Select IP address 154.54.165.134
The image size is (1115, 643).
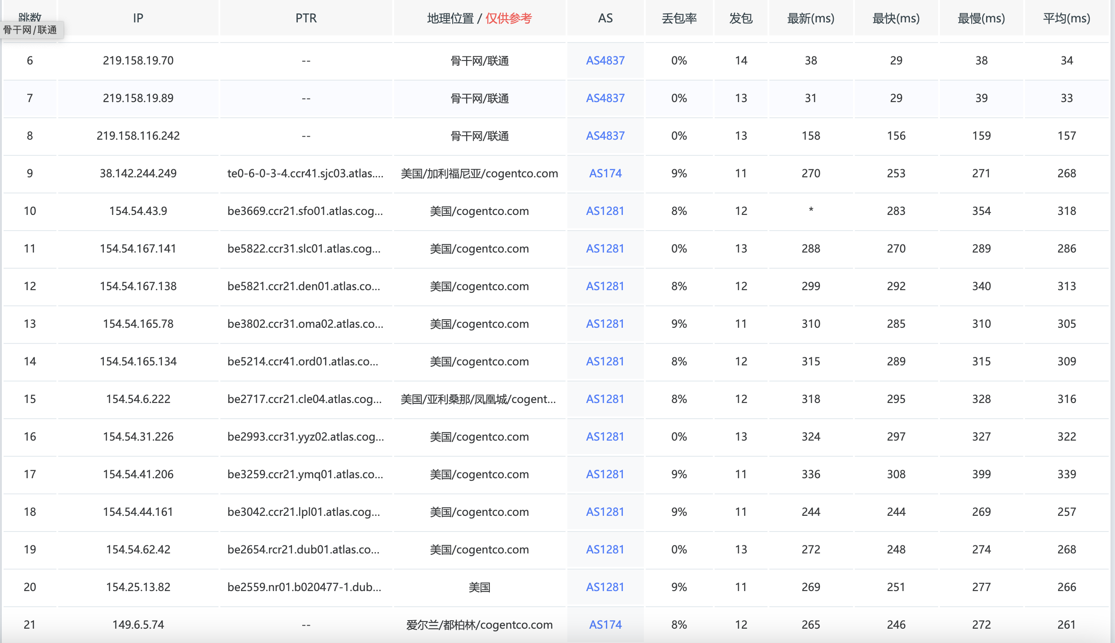[138, 361]
